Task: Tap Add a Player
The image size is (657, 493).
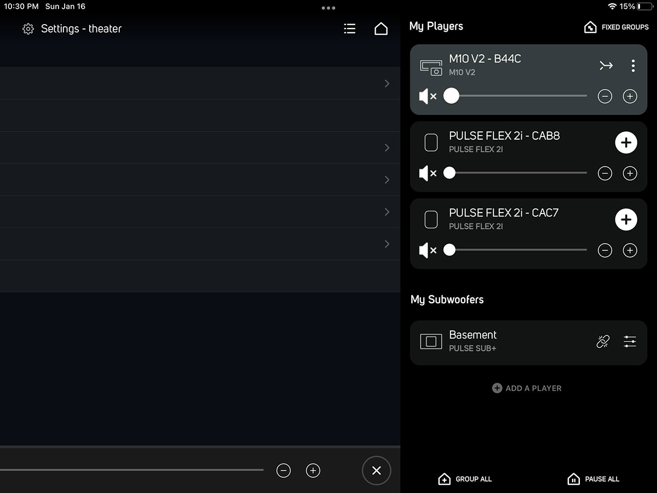Action: (527, 388)
